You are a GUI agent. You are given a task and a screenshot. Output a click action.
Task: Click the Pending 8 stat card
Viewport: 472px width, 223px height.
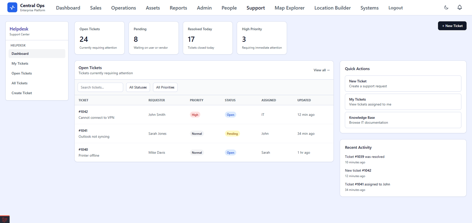pos(154,38)
